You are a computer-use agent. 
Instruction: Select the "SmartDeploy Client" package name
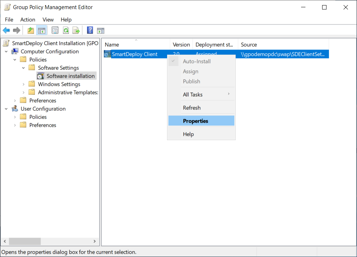point(135,54)
